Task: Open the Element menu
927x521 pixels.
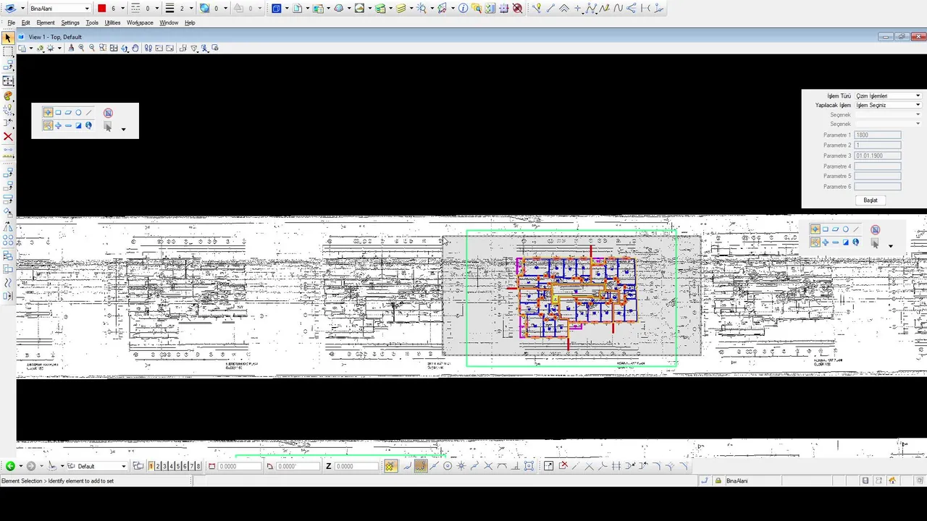Action: click(x=46, y=22)
